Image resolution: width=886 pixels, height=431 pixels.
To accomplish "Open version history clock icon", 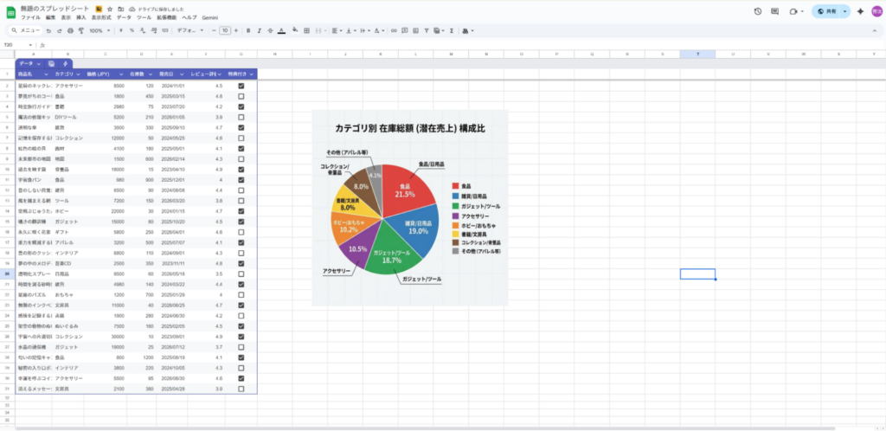I will click(758, 11).
